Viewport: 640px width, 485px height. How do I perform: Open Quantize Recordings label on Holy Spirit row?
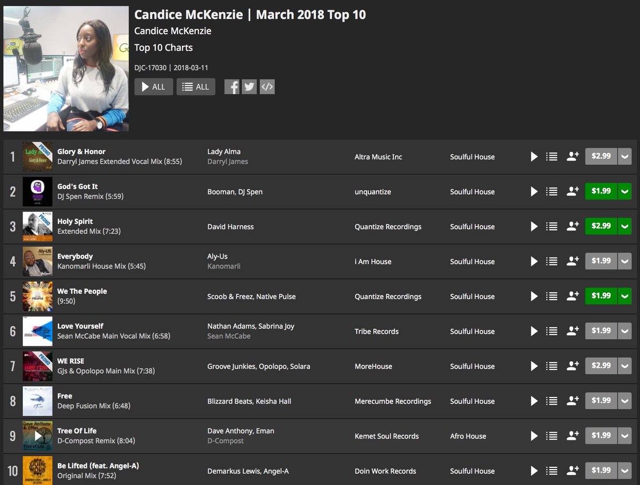[x=388, y=227]
